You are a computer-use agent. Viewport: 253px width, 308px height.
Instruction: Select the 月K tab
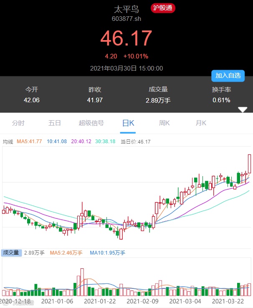tap(201, 123)
